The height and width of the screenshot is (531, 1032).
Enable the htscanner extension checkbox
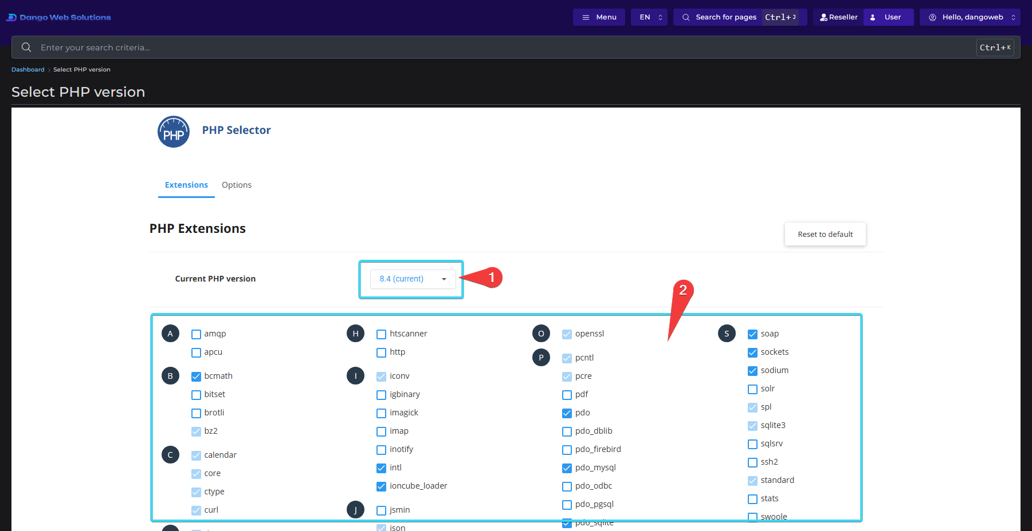tap(381, 334)
